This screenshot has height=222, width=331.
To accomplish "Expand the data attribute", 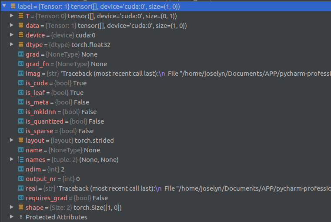I will click(12, 25).
